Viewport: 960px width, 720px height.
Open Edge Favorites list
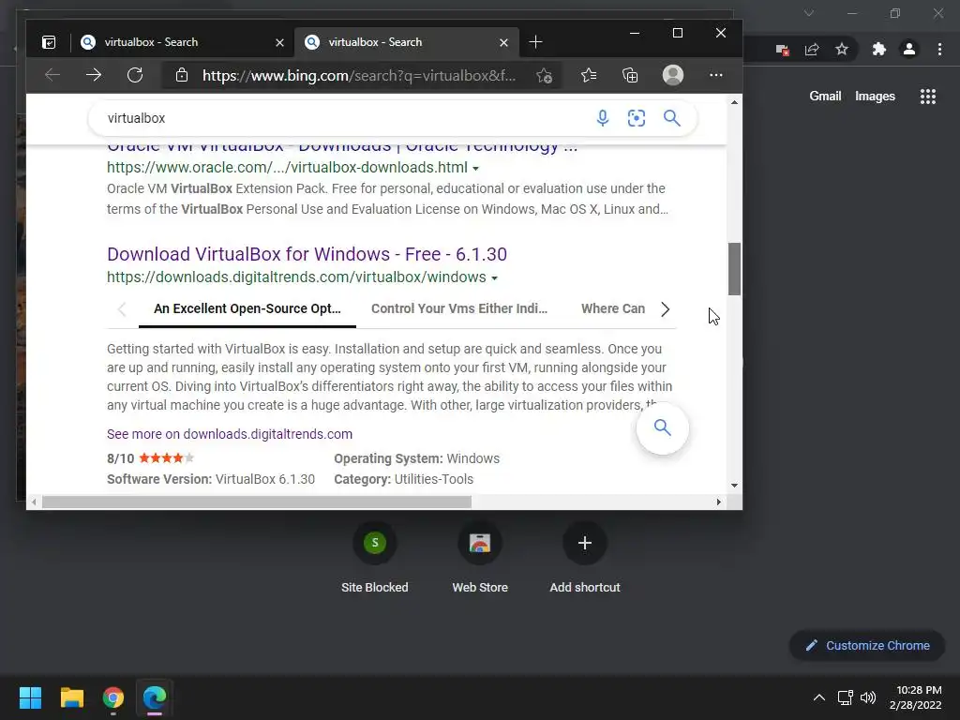click(x=589, y=75)
